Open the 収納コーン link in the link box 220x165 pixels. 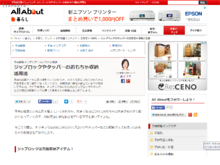pyautogui.click(x=54, y=51)
